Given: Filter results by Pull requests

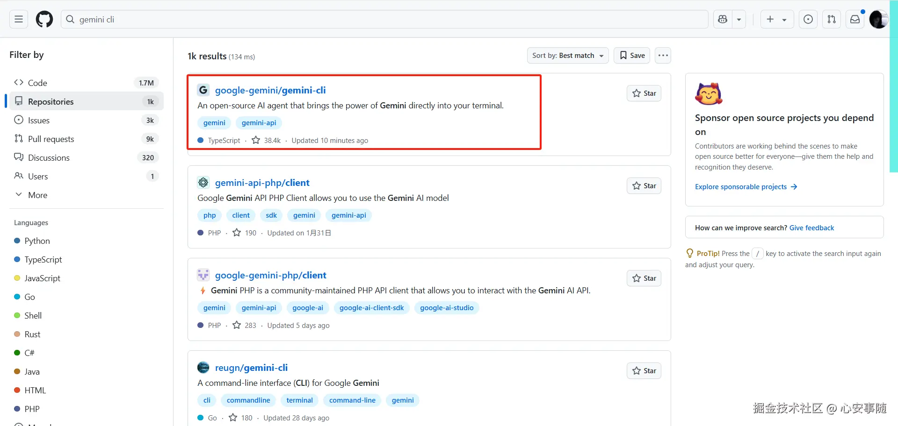Looking at the screenshot, I should tap(87, 139).
